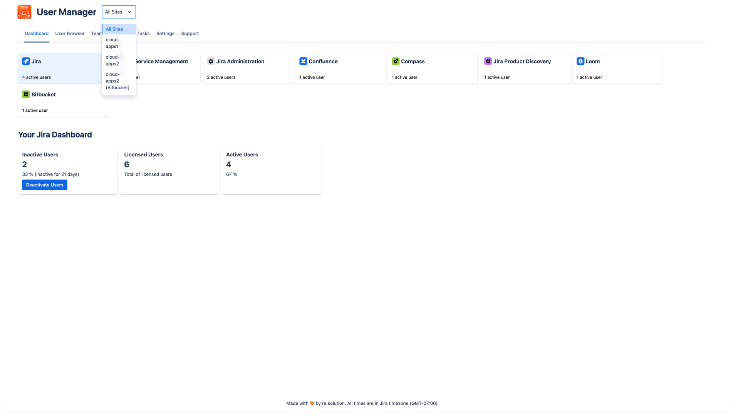This screenshot has width=733, height=416.
Task: Click the Jira product icon
Action: click(x=26, y=61)
